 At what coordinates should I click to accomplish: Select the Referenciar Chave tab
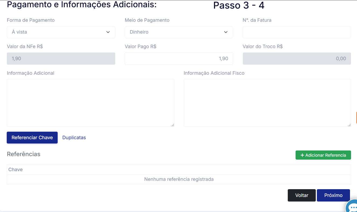tap(32, 138)
